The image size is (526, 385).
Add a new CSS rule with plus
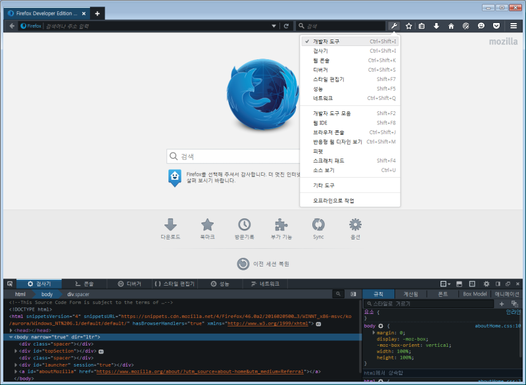[502, 304]
